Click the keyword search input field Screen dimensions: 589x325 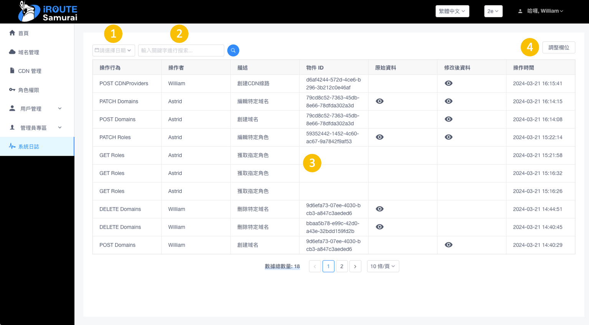[181, 50]
